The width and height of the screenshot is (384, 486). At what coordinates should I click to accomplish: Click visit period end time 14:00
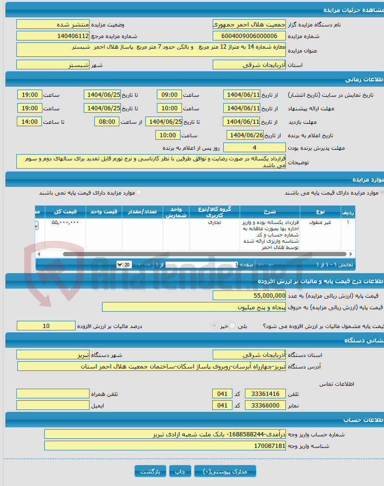click(x=29, y=121)
